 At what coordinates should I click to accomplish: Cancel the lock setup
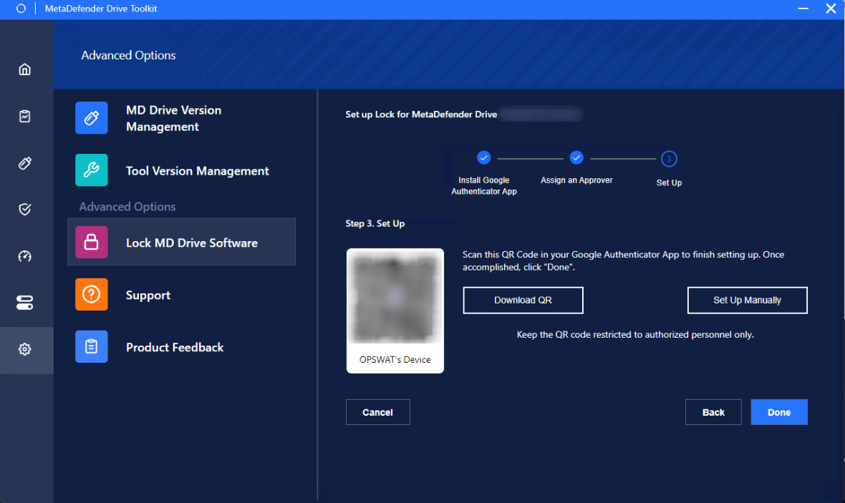pyautogui.click(x=378, y=412)
